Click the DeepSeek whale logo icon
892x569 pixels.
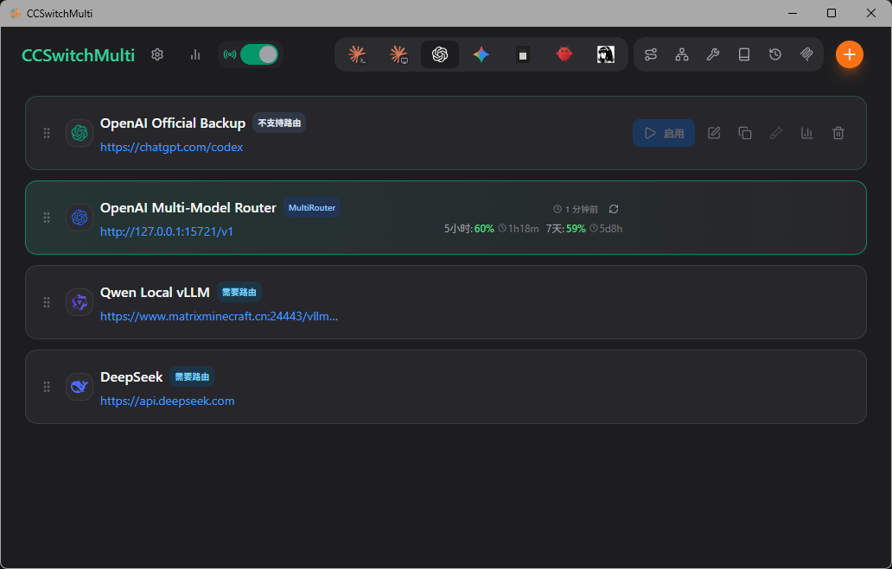79,387
